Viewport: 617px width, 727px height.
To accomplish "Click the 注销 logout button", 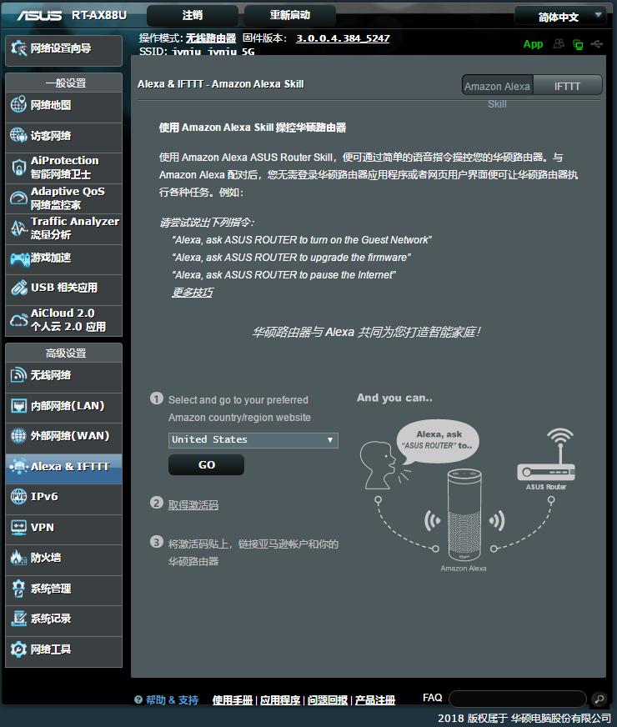I will pyautogui.click(x=193, y=15).
